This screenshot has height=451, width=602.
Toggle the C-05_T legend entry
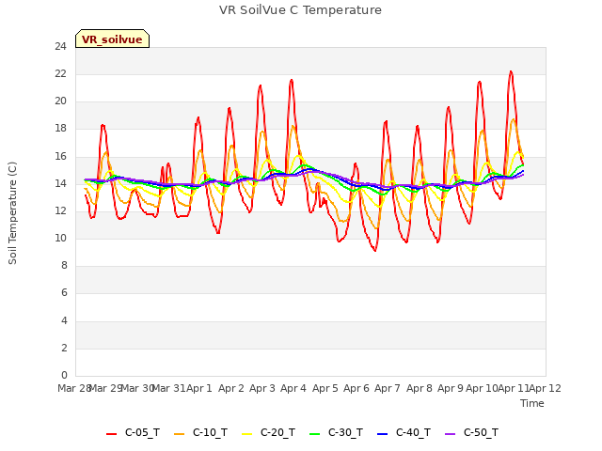(133, 432)
